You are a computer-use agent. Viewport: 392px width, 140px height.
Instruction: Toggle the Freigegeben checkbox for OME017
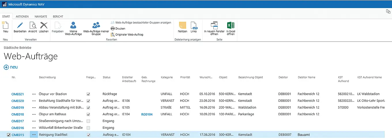[x=88, y=121]
